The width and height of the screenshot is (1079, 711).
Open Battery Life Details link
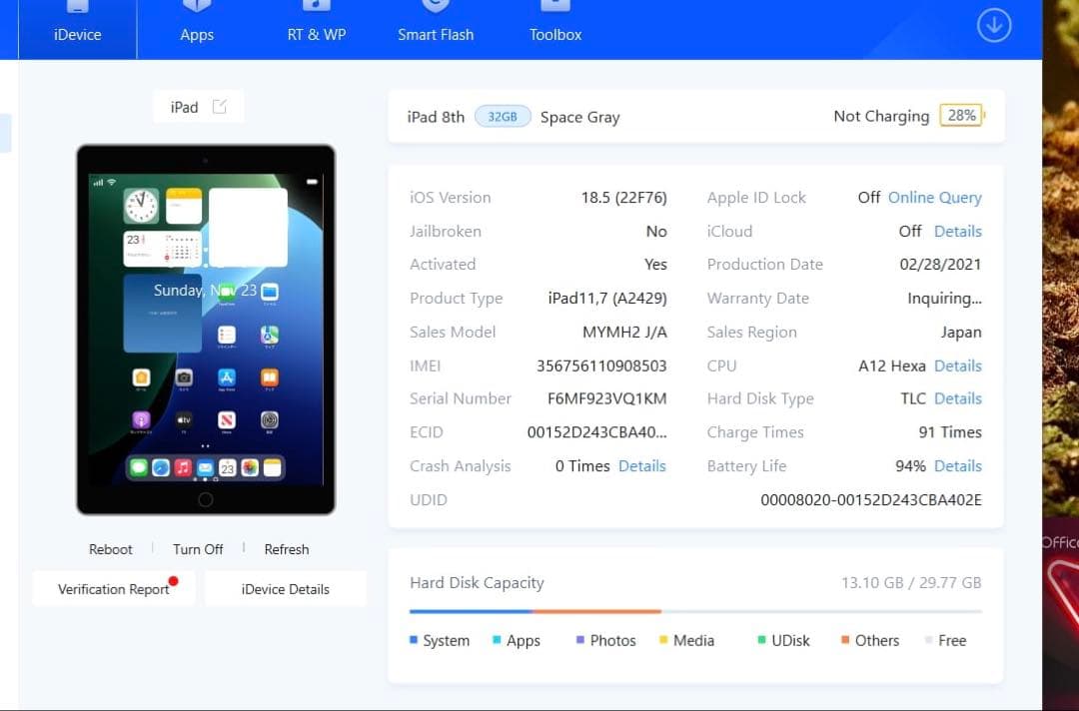pos(957,466)
